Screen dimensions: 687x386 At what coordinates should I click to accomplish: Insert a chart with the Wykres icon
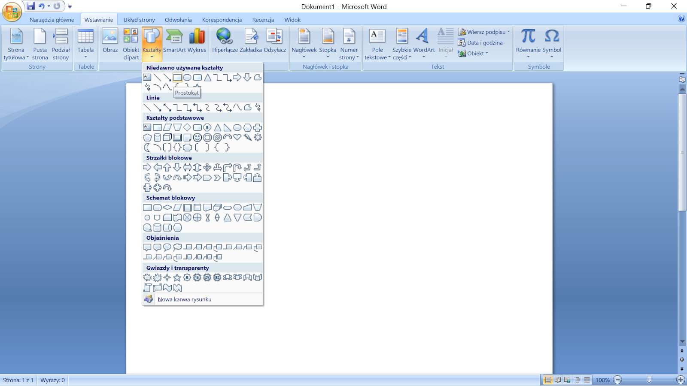click(197, 42)
